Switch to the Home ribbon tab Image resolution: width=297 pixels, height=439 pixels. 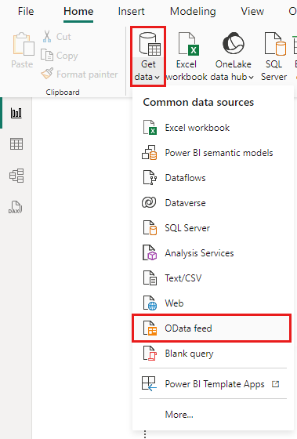[78, 11]
